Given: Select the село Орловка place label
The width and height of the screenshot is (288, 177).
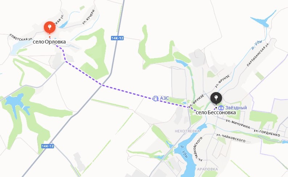Looking at the screenshot, I should click(x=49, y=42).
